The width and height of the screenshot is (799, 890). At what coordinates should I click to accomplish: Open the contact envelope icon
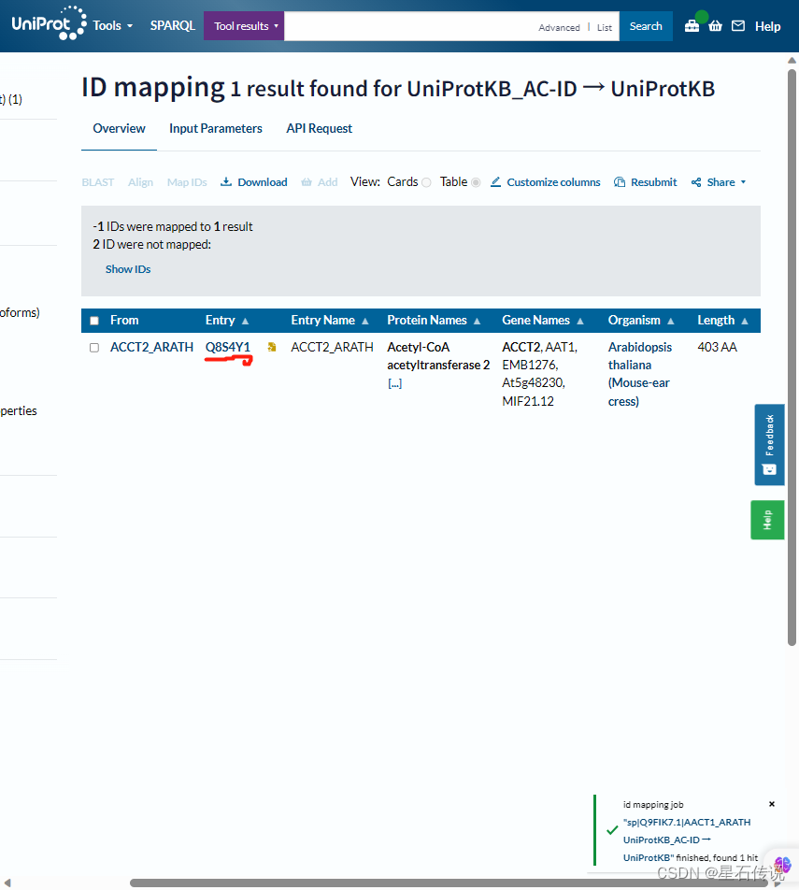click(738, 26)
